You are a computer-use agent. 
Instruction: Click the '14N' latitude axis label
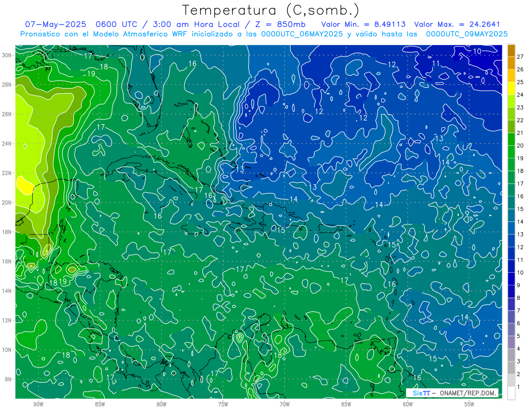point(7,291)
